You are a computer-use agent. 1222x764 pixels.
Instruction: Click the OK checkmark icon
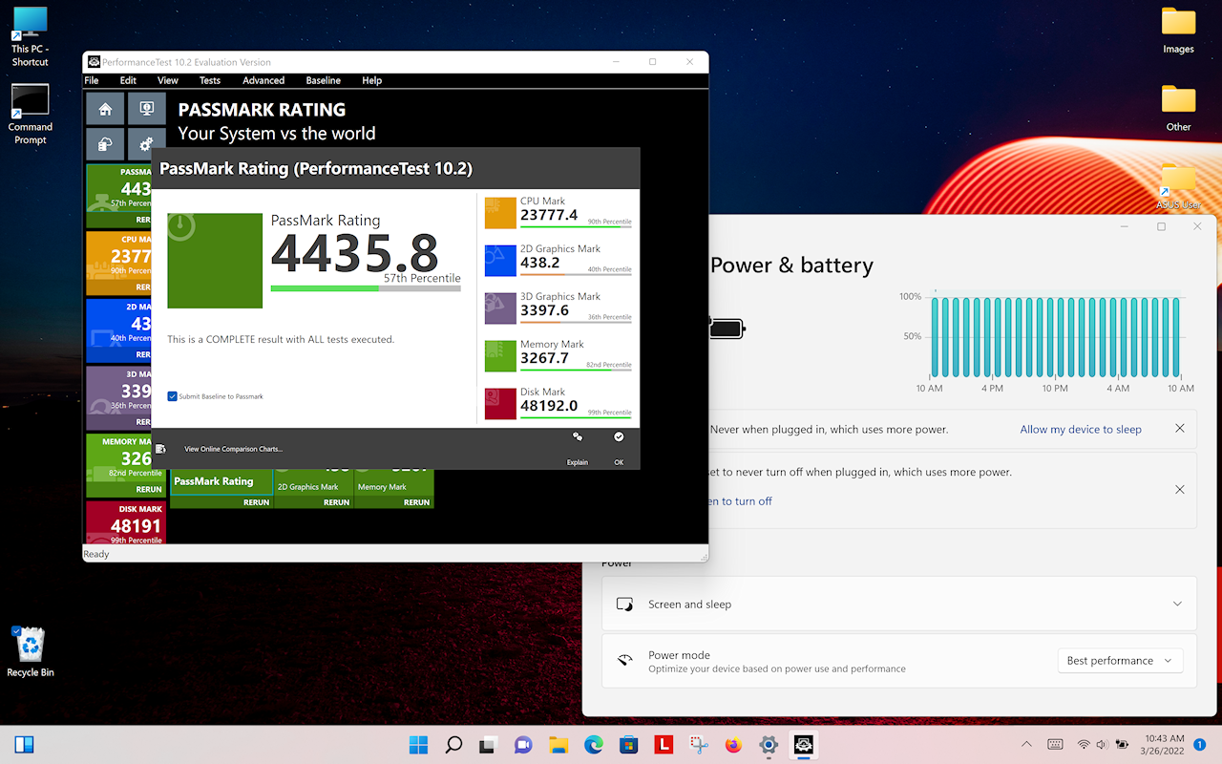[x=619, y=436]
